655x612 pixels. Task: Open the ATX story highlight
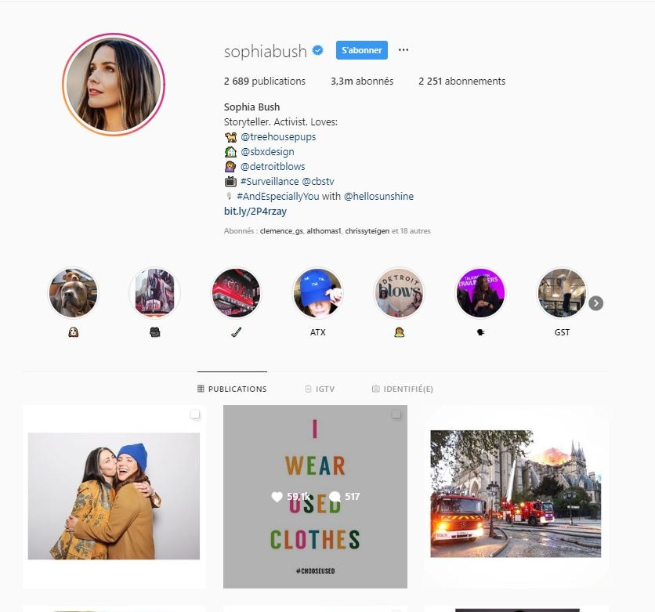(317, 292)
